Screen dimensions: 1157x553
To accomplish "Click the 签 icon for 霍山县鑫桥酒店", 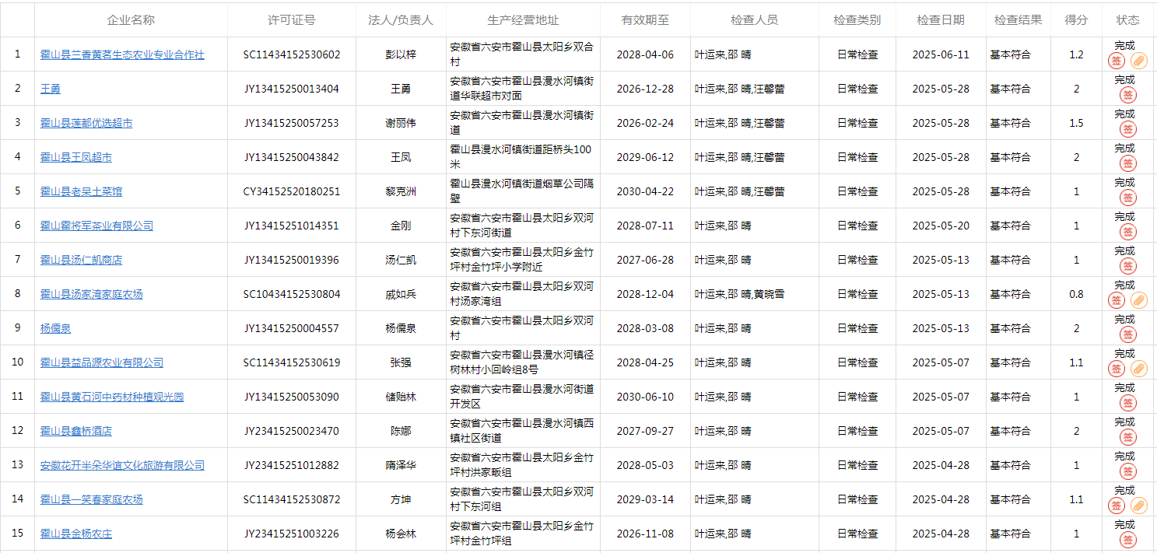I will click(x=1127, y=437).
